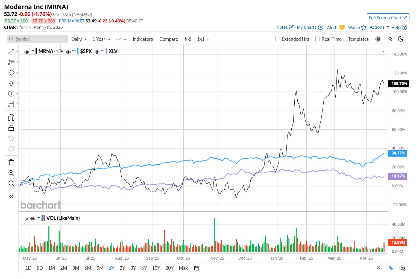Open the 1x1 grid layout dropdown

tap(204, 39)
